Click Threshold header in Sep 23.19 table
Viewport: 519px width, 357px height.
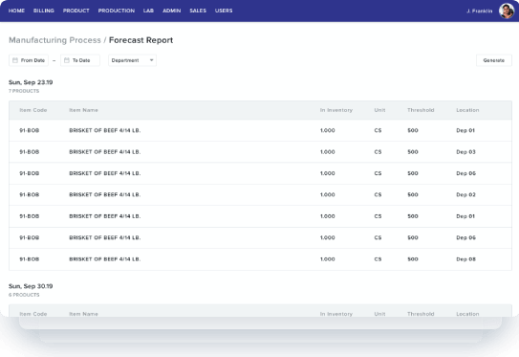coord(421,110)
